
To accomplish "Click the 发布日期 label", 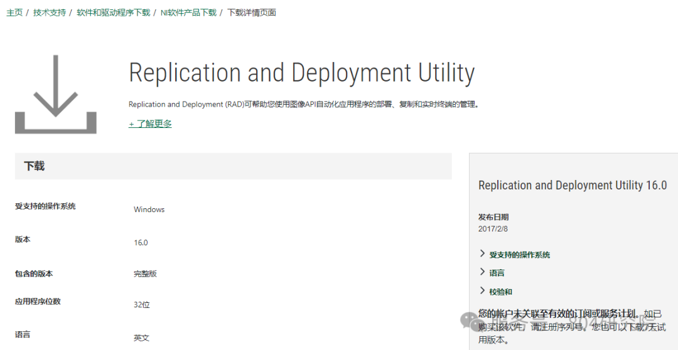I will click(x=493, y=217).
